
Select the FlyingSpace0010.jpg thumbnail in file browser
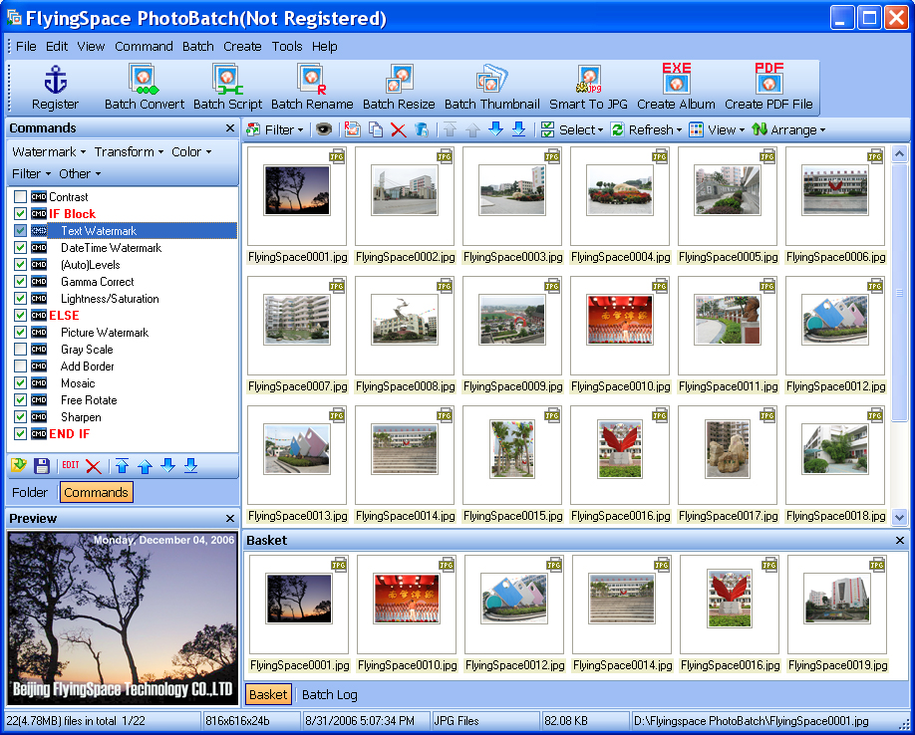coord(620,328)
